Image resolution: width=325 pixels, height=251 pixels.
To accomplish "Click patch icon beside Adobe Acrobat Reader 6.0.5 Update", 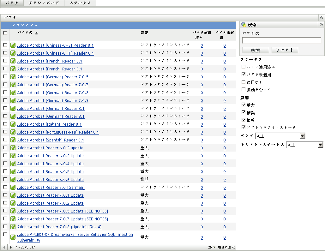I will [13, 171].
